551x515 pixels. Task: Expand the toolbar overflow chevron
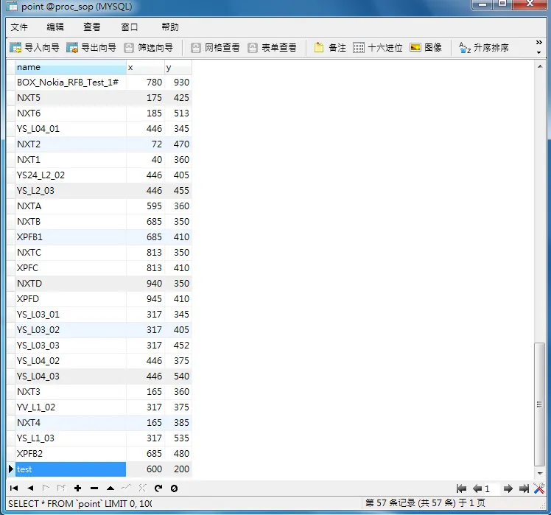tap(538, 43)
